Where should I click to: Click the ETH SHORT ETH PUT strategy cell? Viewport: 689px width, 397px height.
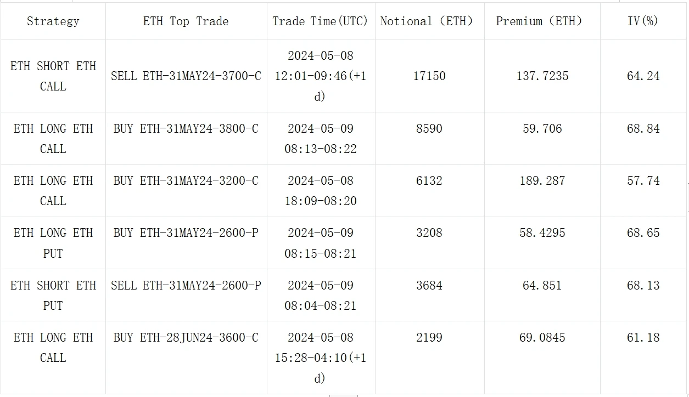53,296
